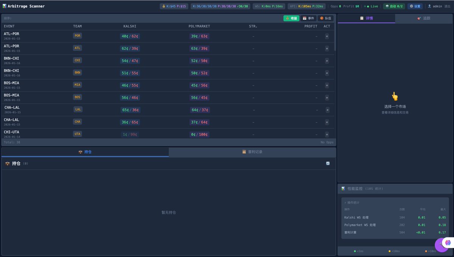Switch to the 详情 details tab
454x257 pixels.
(x=366, y=18)
